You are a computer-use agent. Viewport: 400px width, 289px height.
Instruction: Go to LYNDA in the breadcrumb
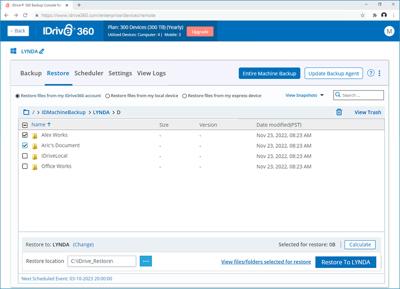(x=101, y=112)
